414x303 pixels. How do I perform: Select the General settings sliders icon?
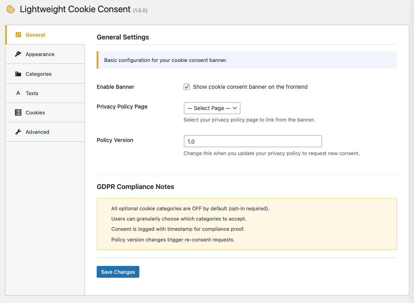(18, 35)
